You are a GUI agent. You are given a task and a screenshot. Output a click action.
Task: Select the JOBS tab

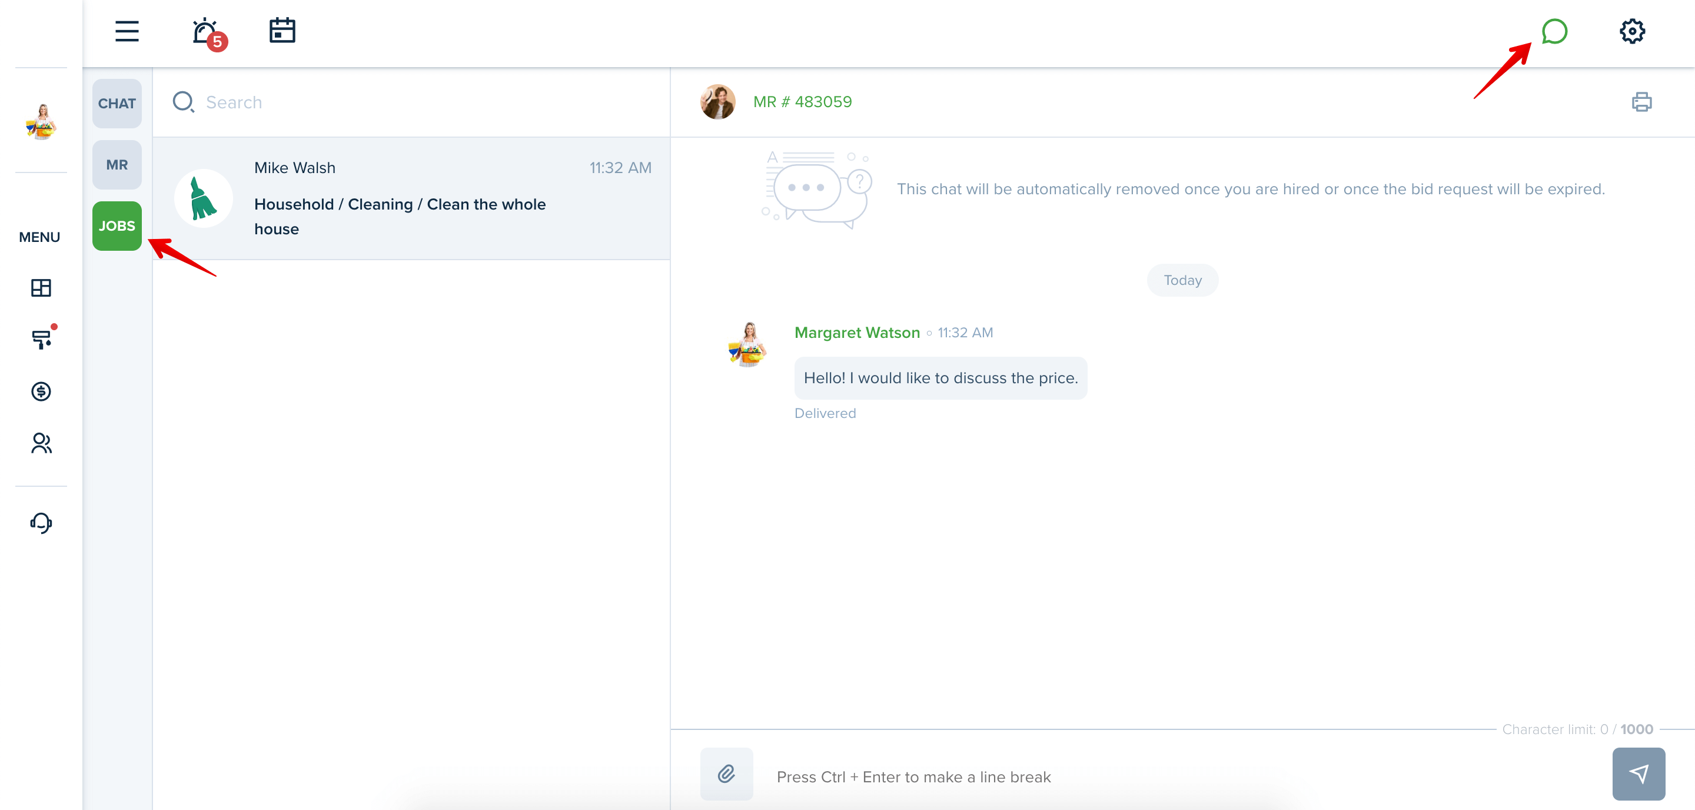click(117, 225)
